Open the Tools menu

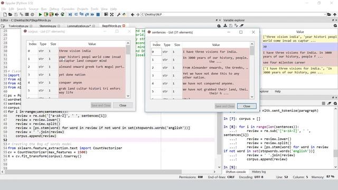coord(95,9)
